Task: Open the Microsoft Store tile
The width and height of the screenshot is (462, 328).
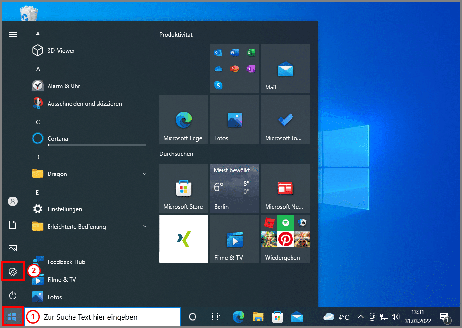Action: tap(183, 188)
